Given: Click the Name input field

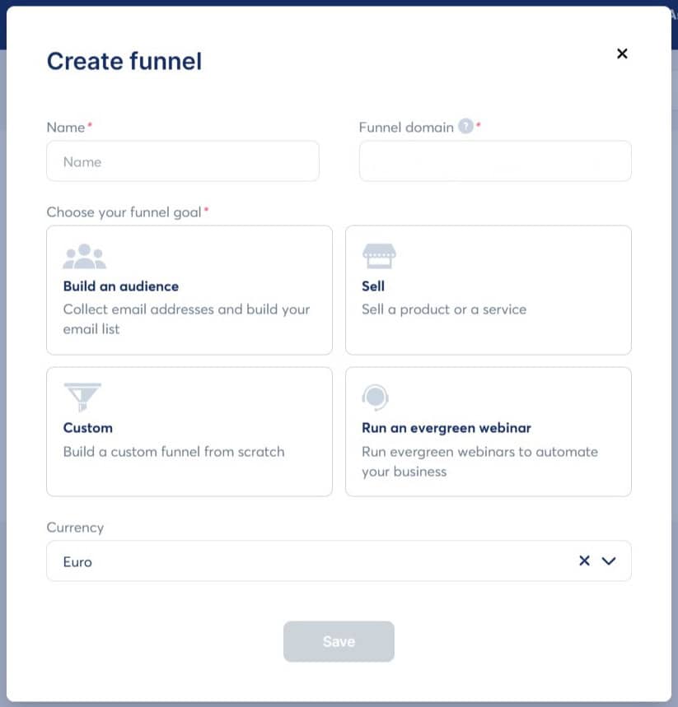Looking at the screenshot, I should pos(183,160).
